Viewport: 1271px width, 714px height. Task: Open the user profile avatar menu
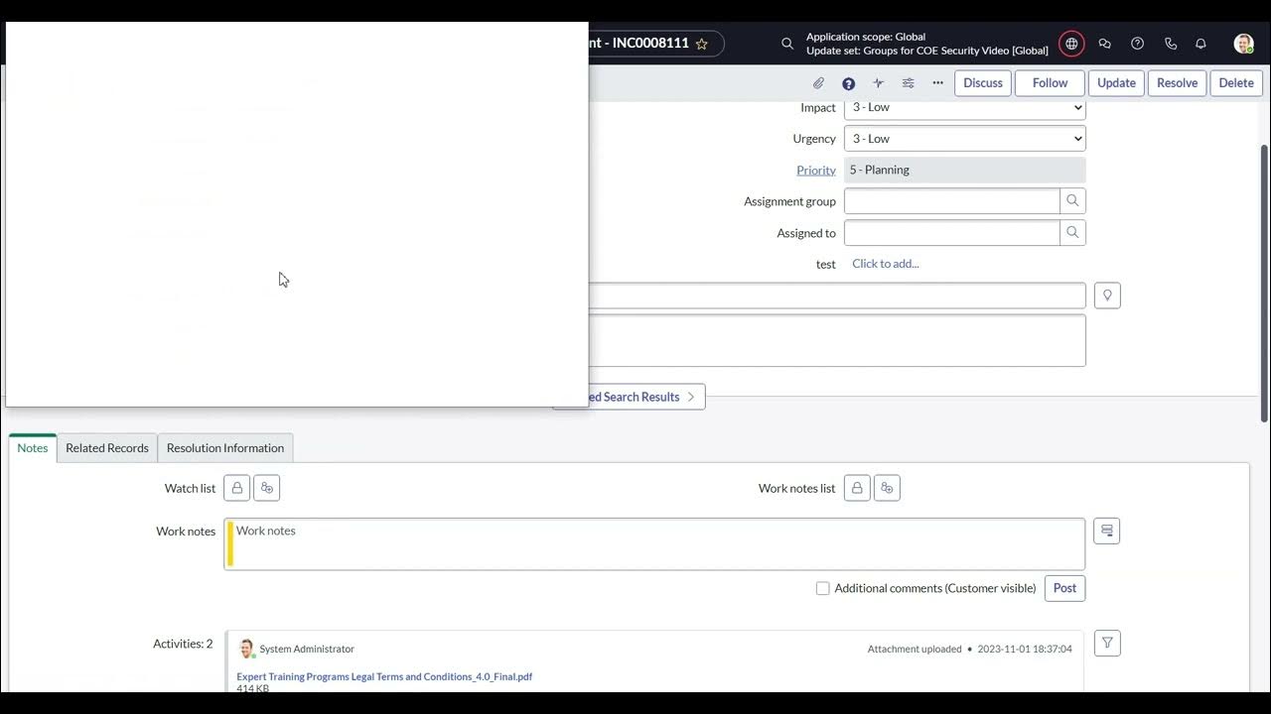coord(1243,44)
